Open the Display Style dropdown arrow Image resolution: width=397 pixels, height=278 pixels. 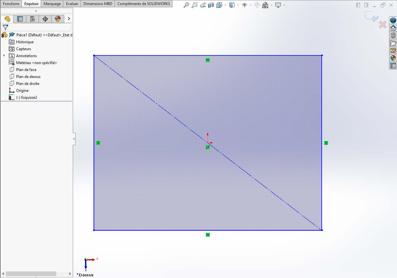238,5
